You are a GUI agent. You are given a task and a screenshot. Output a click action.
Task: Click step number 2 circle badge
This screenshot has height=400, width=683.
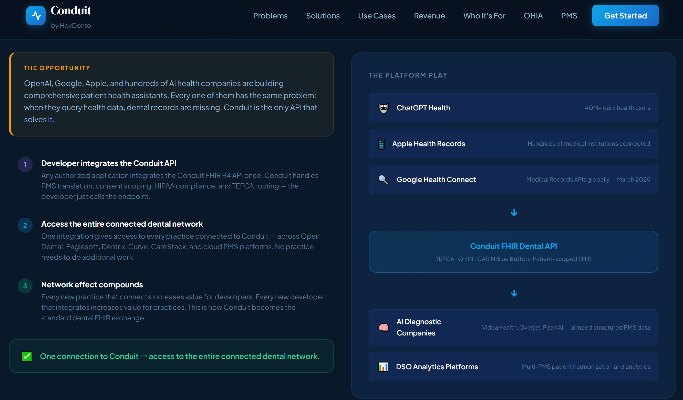click(x=25, y=225)
